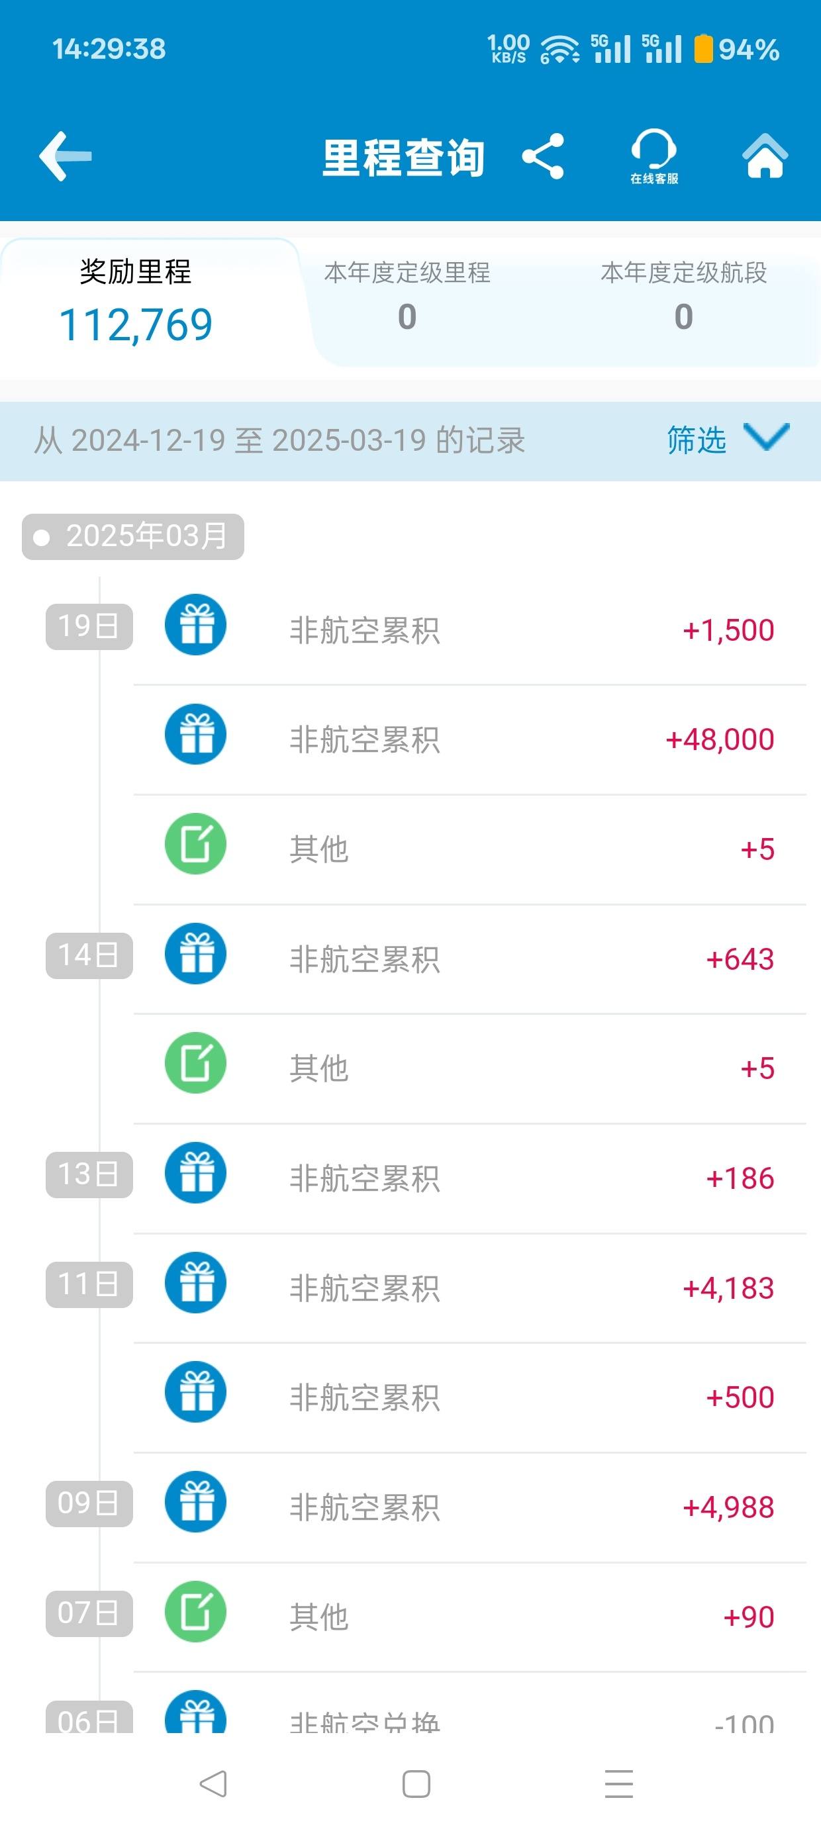Open the +643 entry on 14日
The height and width of the screenshot is (1835, 821).
coord(469,959)
